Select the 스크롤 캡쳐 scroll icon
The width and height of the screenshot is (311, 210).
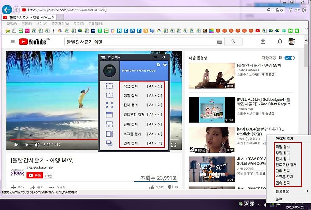pyautogui.click(x=109, y=134)
